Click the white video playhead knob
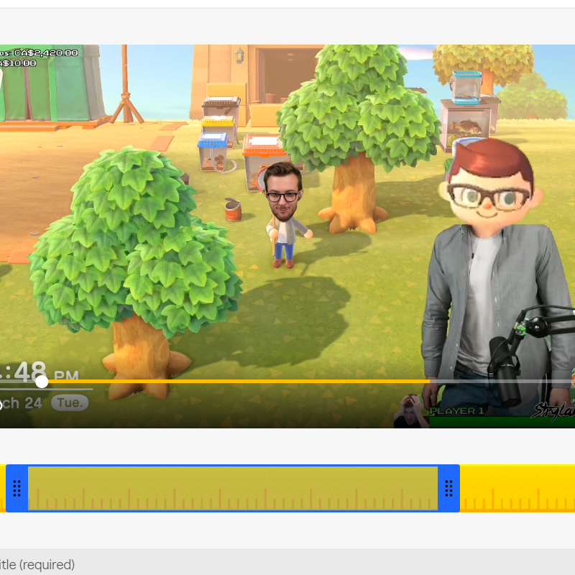575x575 pixels. [42, 382]
